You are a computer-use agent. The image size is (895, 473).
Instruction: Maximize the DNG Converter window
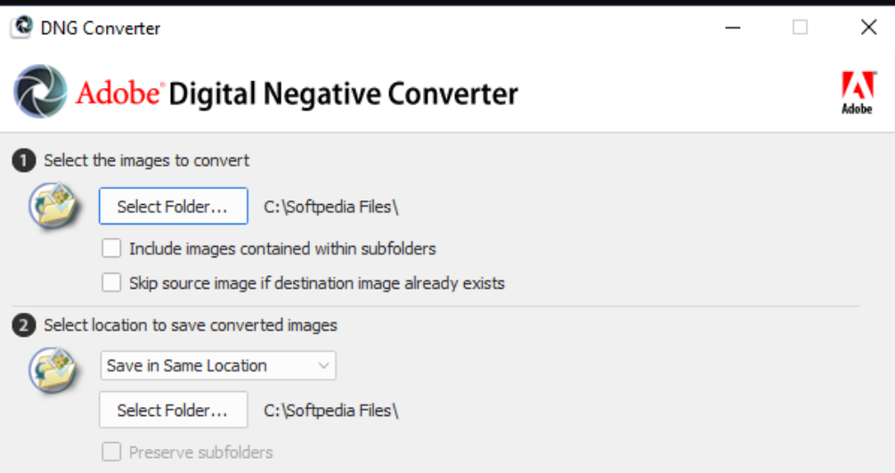[800, 28]
